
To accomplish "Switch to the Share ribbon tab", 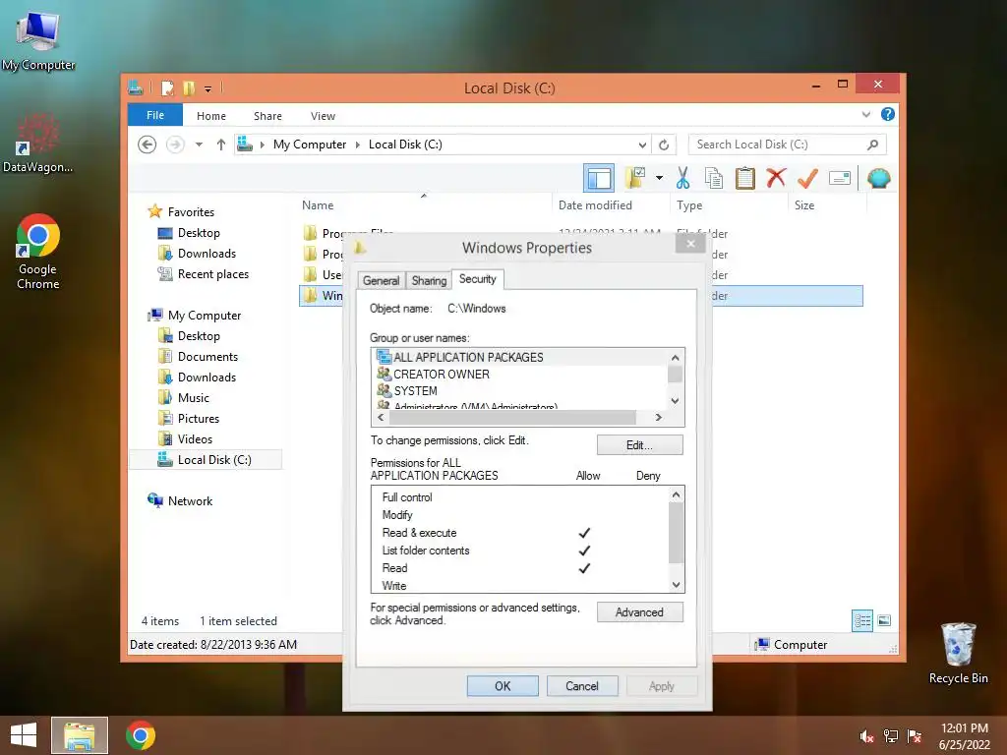I will tap(267, 116).
